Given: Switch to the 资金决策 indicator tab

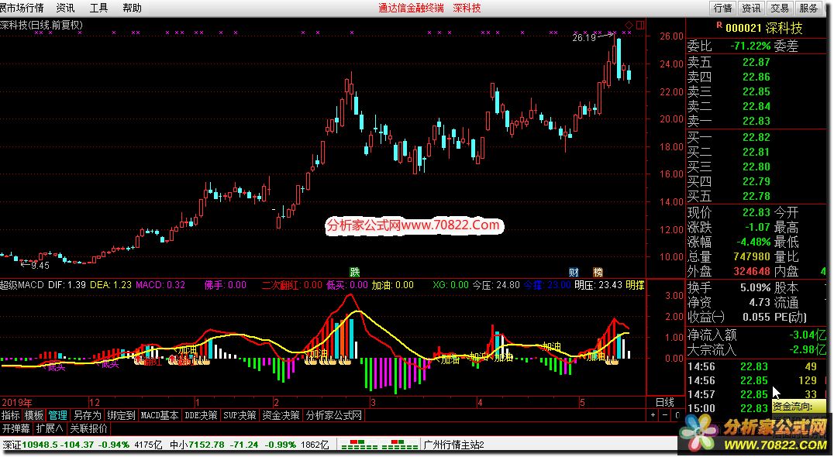Looking at the screenshot, I should coord(281,415).
